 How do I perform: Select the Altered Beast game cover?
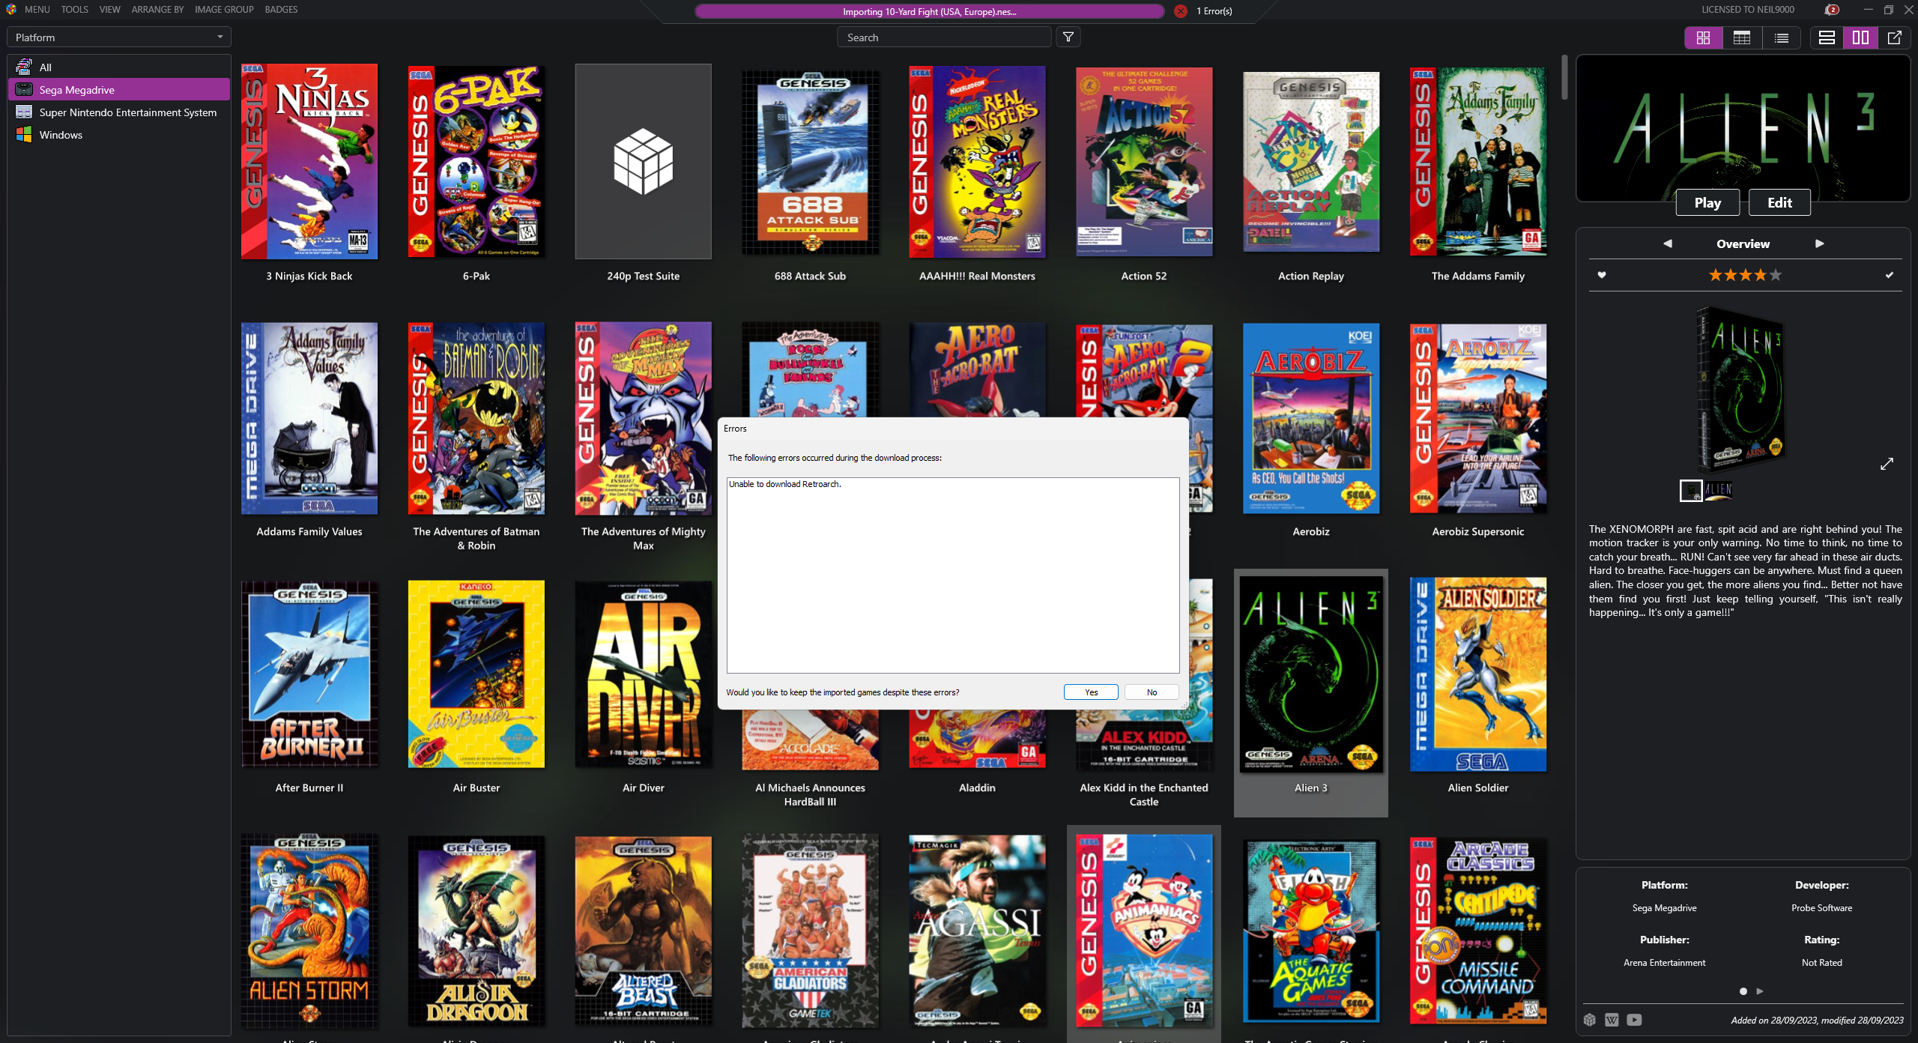pos(644,931)
